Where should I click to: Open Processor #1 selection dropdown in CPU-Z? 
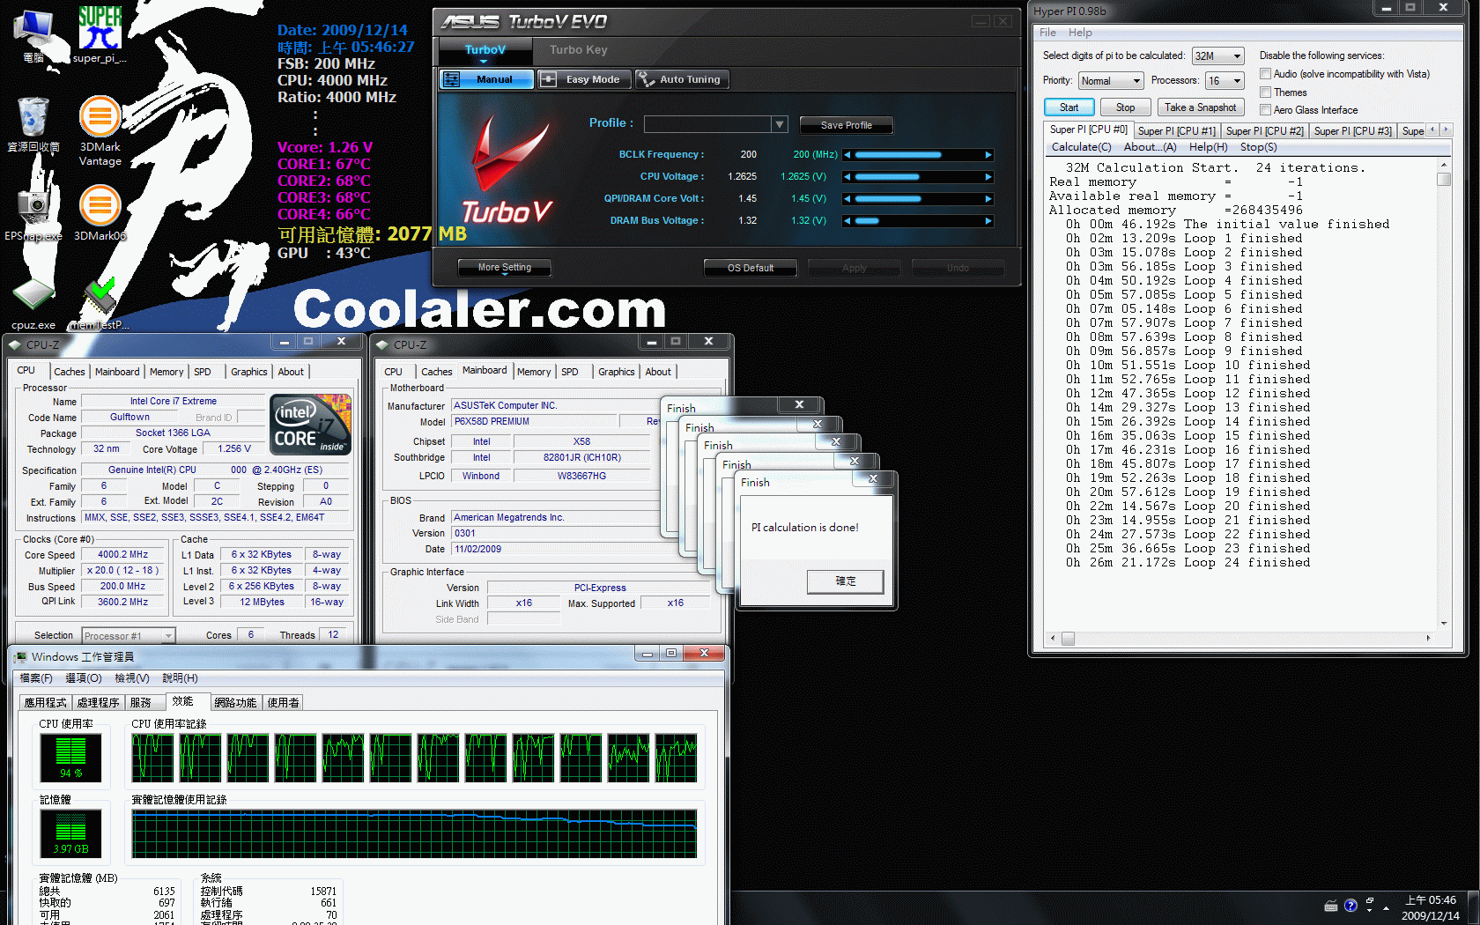[129, 635]
